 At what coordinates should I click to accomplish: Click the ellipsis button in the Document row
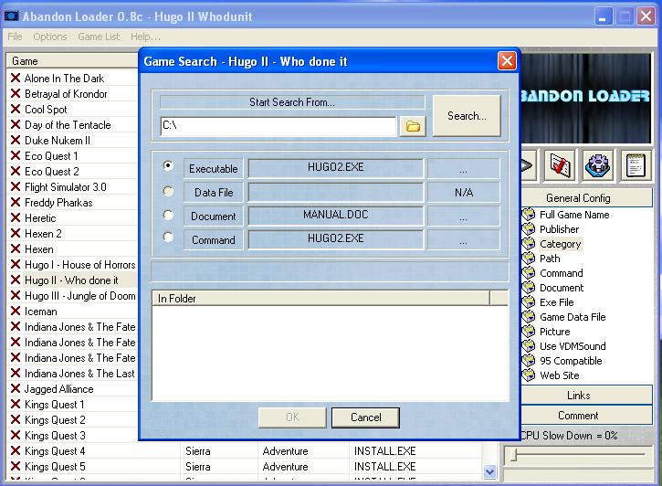[x=464, y=217]
